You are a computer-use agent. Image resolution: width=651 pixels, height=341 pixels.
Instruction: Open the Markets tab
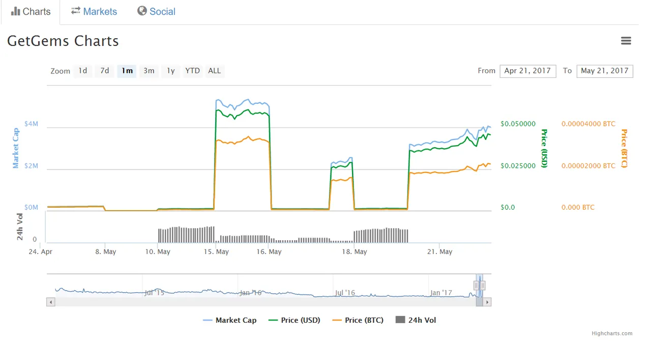point(94,12)
